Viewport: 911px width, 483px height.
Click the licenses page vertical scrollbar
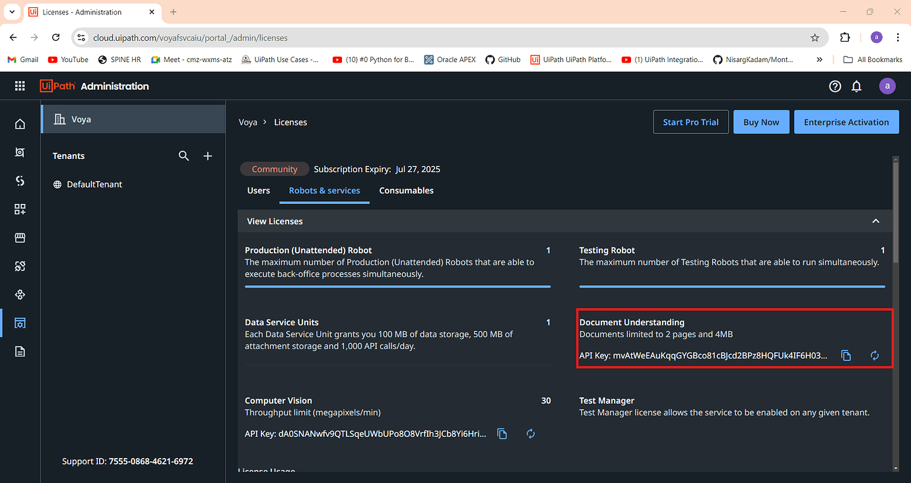click(895, 211)
